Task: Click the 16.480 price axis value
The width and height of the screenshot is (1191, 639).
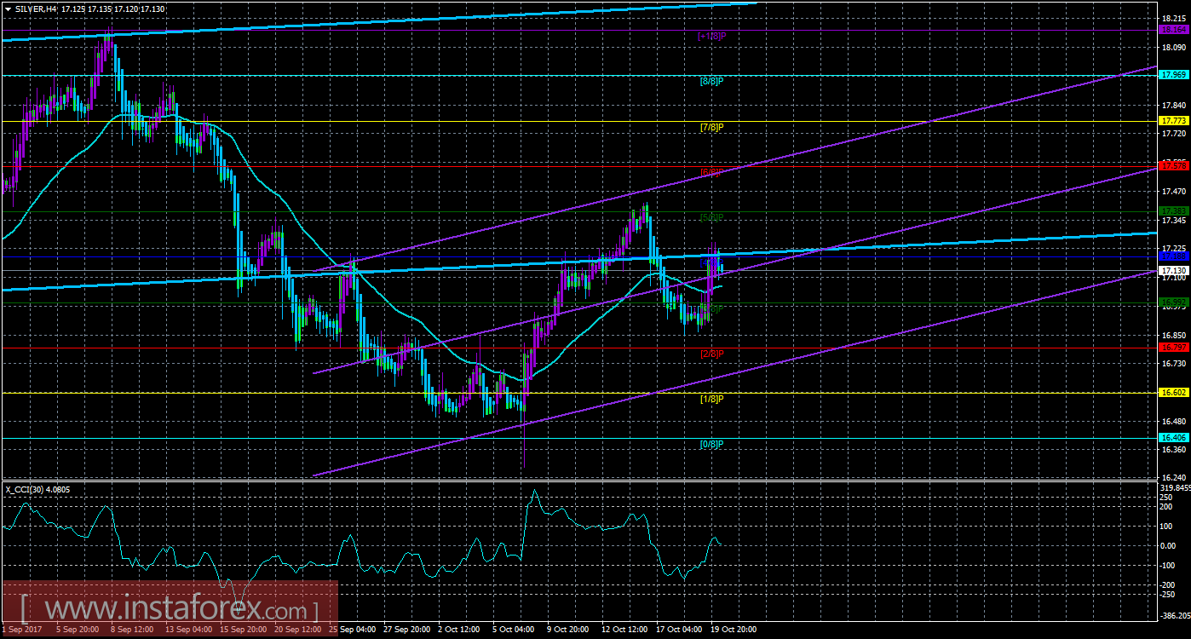Action: click(1174, 421)
